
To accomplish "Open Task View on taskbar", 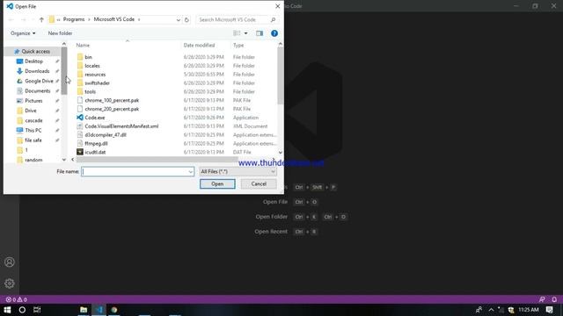I will point(37,310).
